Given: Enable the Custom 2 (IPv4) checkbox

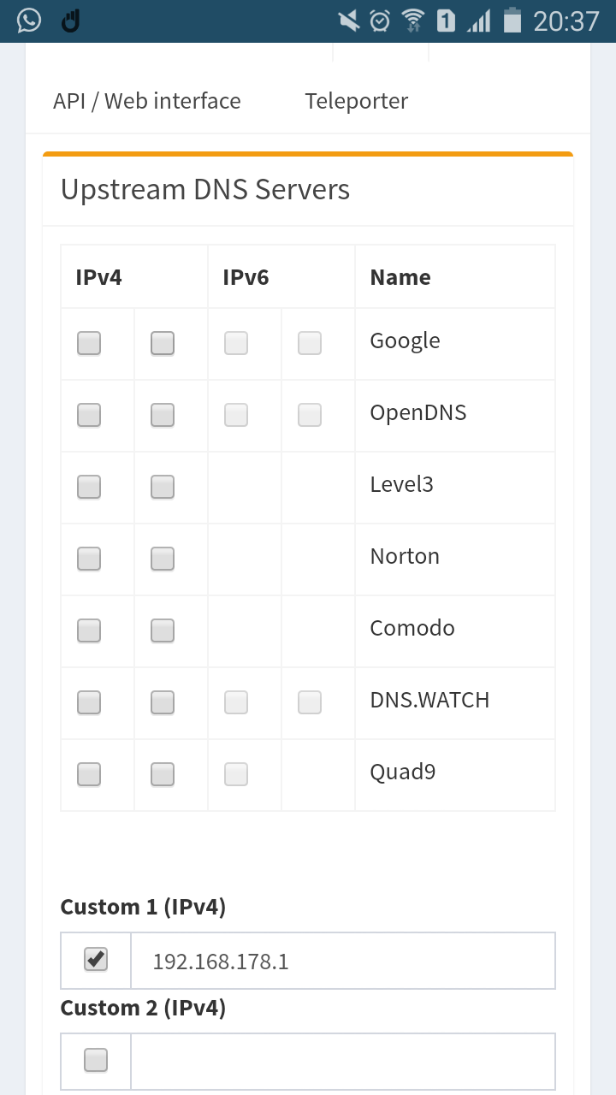Looking at the screenshot, I should point(96,1060).
